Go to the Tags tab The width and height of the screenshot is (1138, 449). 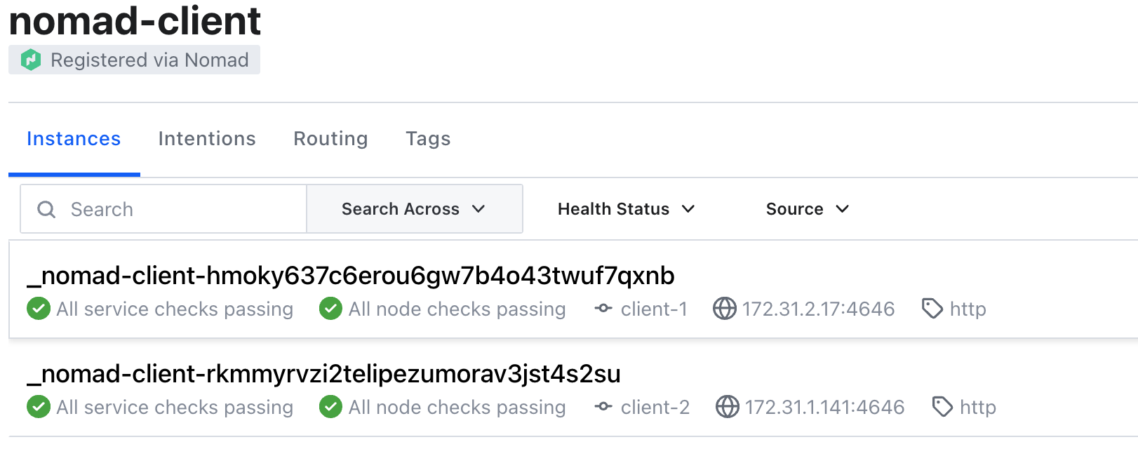pos(428,139)
